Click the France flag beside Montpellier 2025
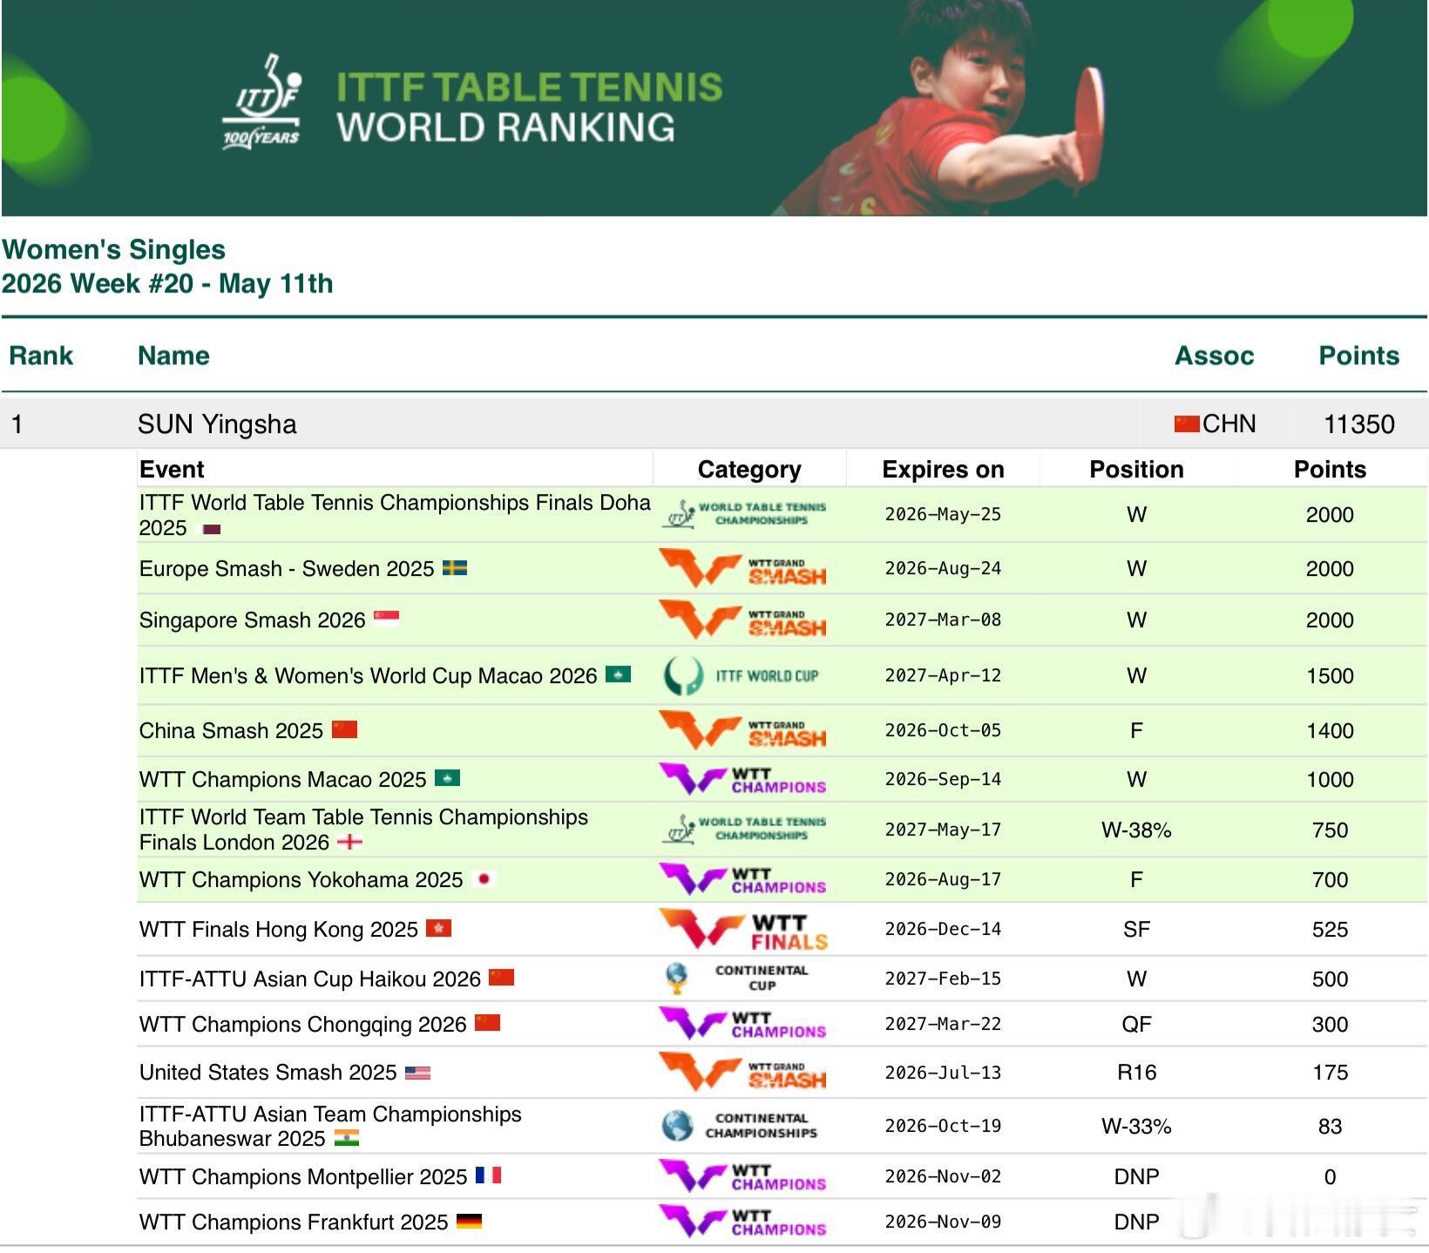 (488, 1175)
